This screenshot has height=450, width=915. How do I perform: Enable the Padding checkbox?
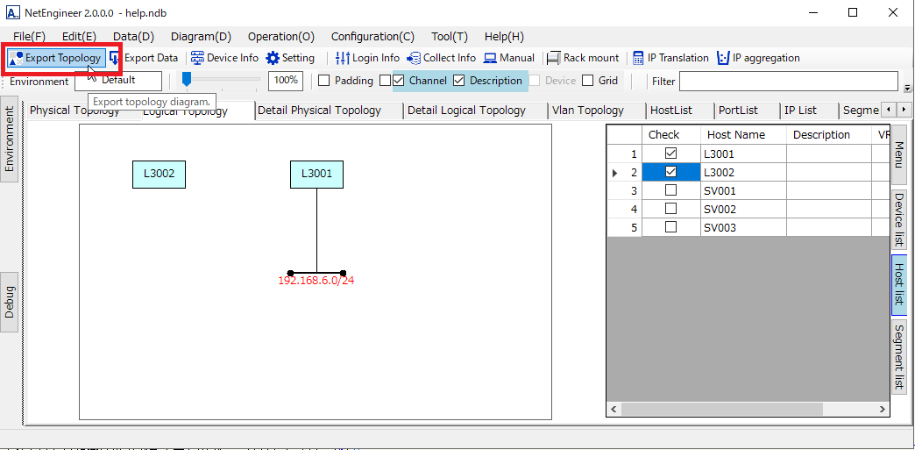click(323, 81)
